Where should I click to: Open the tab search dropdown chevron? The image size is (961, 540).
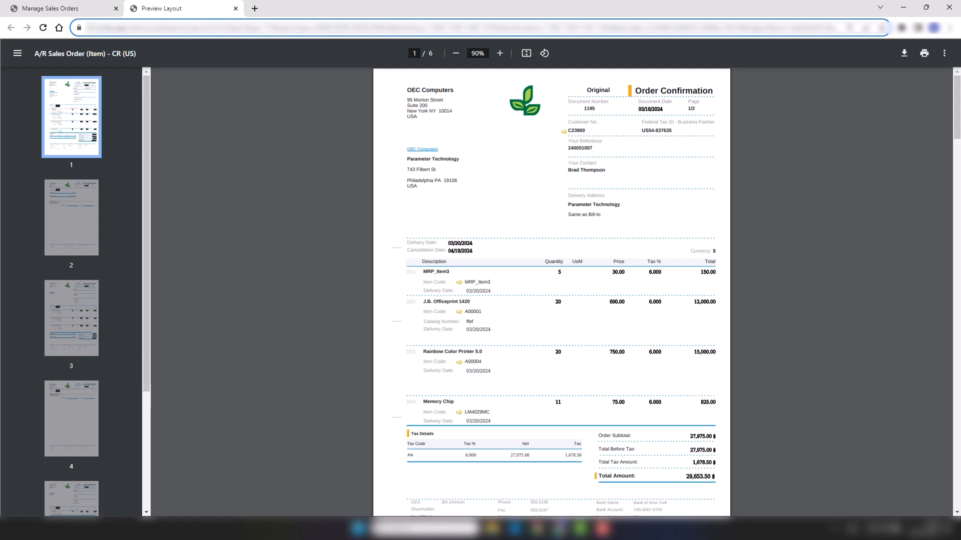click(880, 7)
